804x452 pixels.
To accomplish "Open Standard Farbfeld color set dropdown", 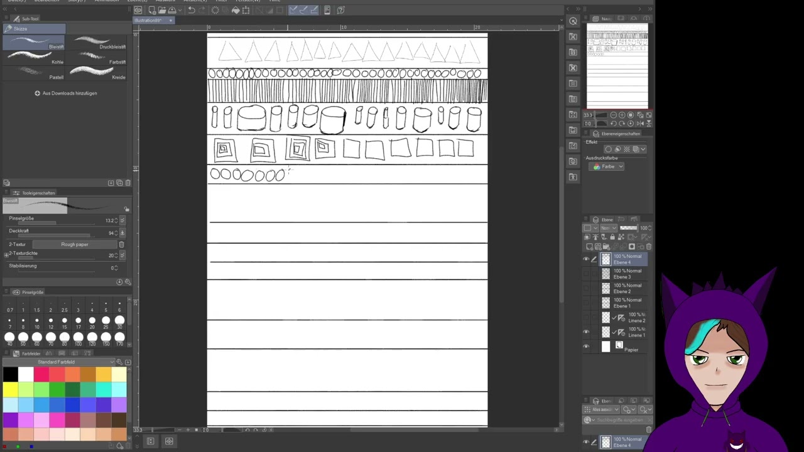I will pos(60,362).
